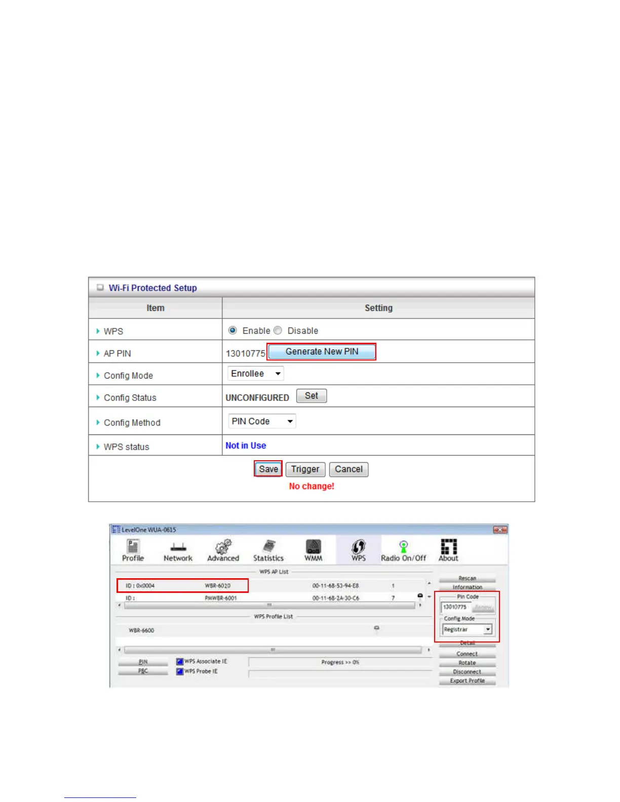Click the Set button for Config Status
This screenshot has width=620, height=802.
(x=312, y=395)
